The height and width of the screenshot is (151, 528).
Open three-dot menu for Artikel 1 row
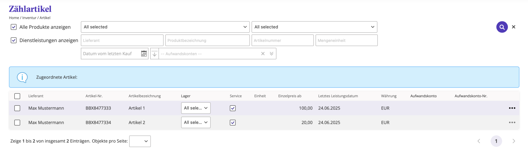[512, 108]
